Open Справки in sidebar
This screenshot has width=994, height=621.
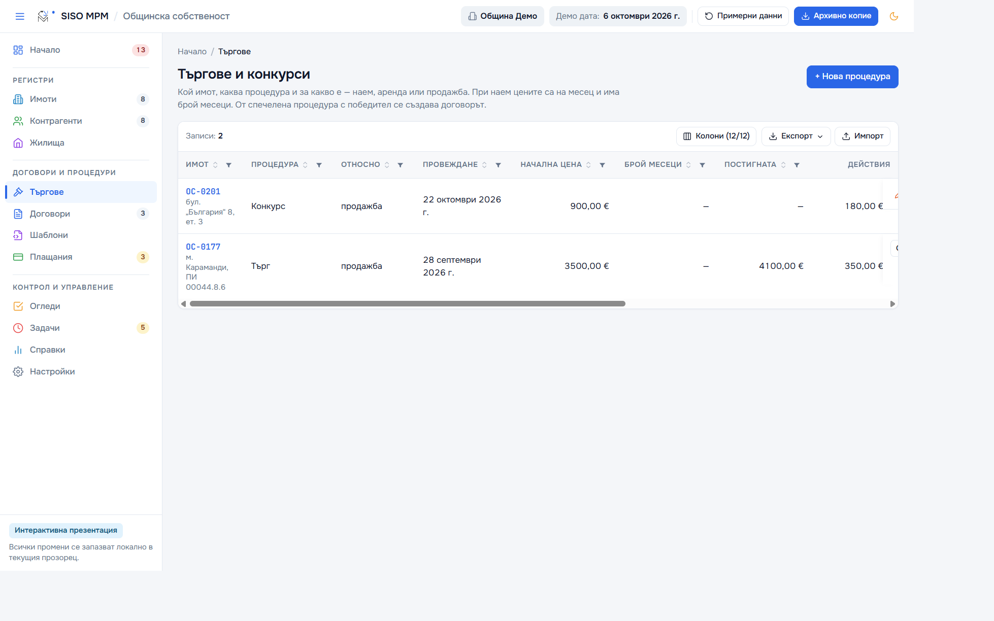click(x=81, y=350)
